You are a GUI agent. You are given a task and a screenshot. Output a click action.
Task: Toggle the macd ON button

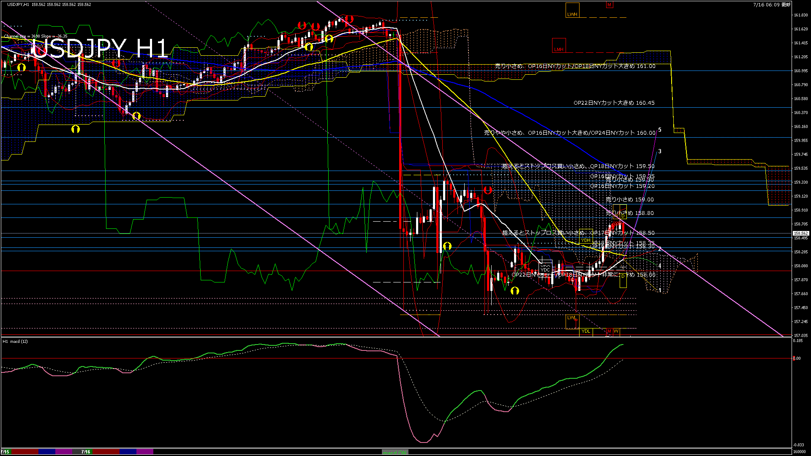[x=395, y=452]
